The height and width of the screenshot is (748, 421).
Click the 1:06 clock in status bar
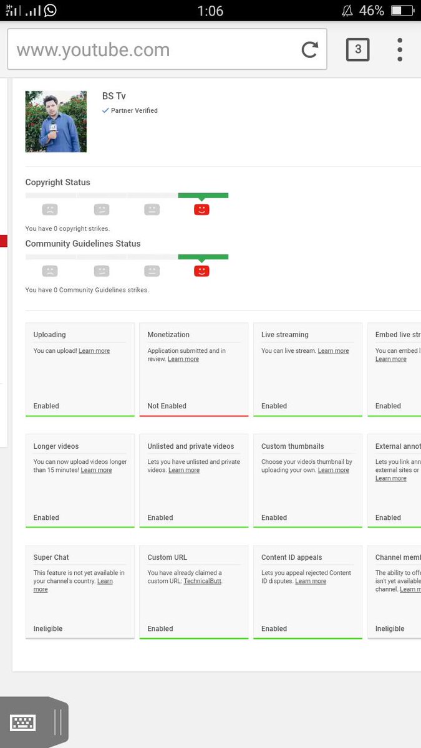coord(210,11)
